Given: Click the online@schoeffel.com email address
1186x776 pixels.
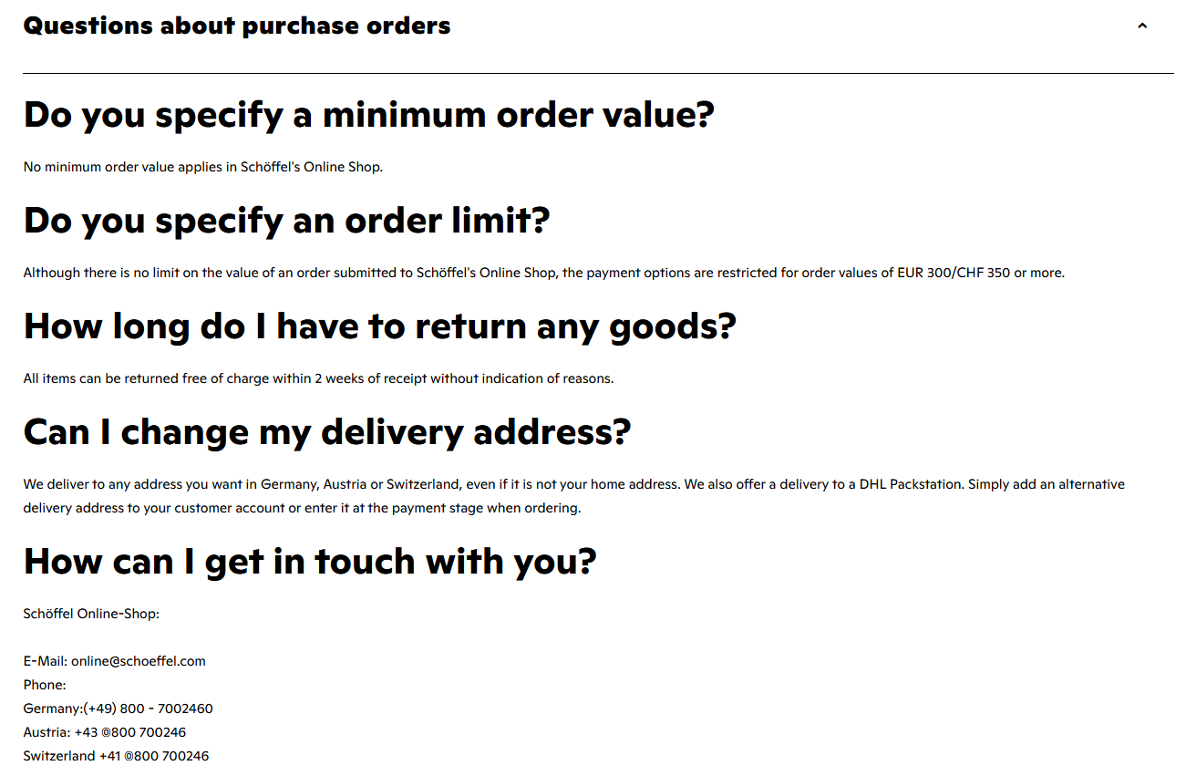Looking at the screenshot, I should click(139, 661).
